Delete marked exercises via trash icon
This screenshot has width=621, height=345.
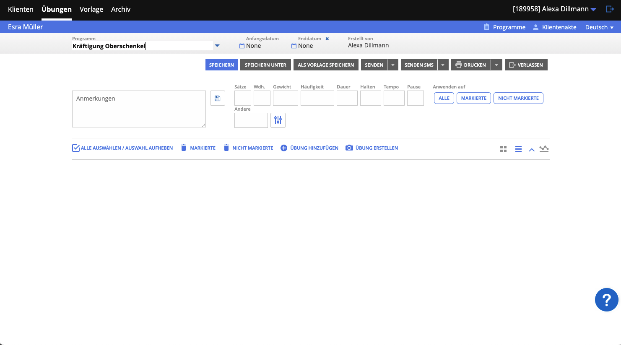point(183,148)
